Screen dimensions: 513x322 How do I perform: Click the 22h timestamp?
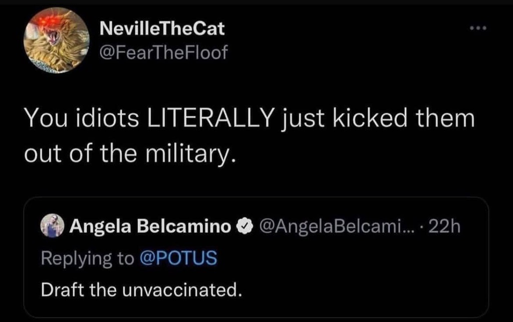[x=445, y=226]
